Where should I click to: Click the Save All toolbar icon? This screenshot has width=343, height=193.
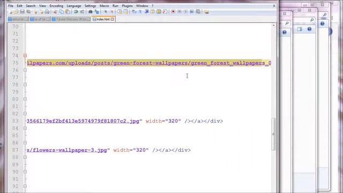(28, 12)
